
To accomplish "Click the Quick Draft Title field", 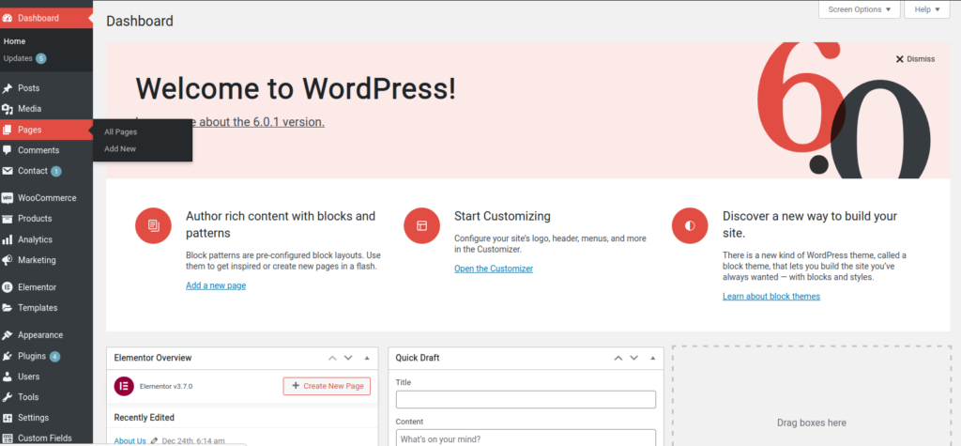I will coord(526,400).
